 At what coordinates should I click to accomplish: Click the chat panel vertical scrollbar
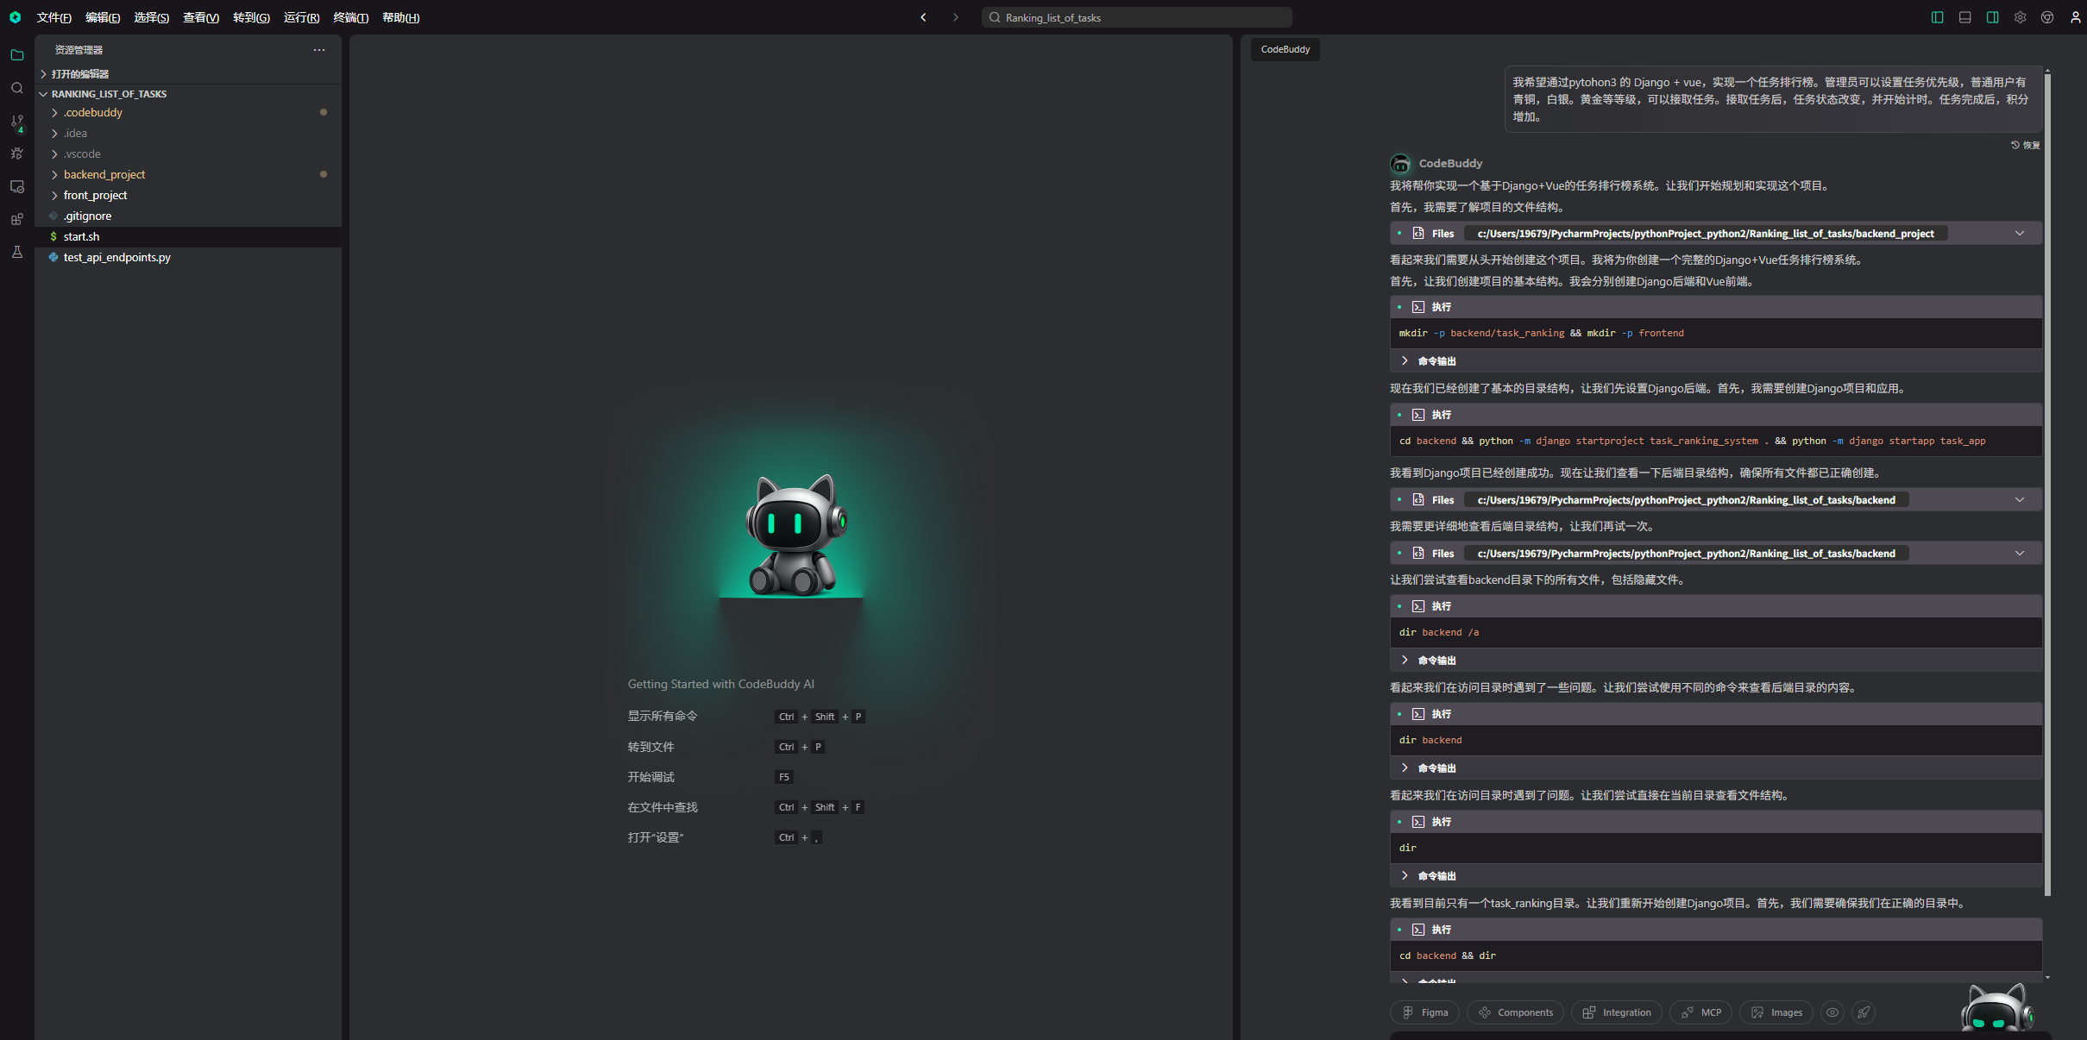tap(2047, 483)
